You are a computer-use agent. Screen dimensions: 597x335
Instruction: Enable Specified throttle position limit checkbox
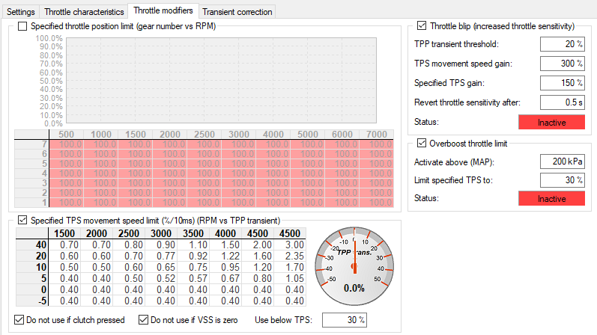point(22,26)
